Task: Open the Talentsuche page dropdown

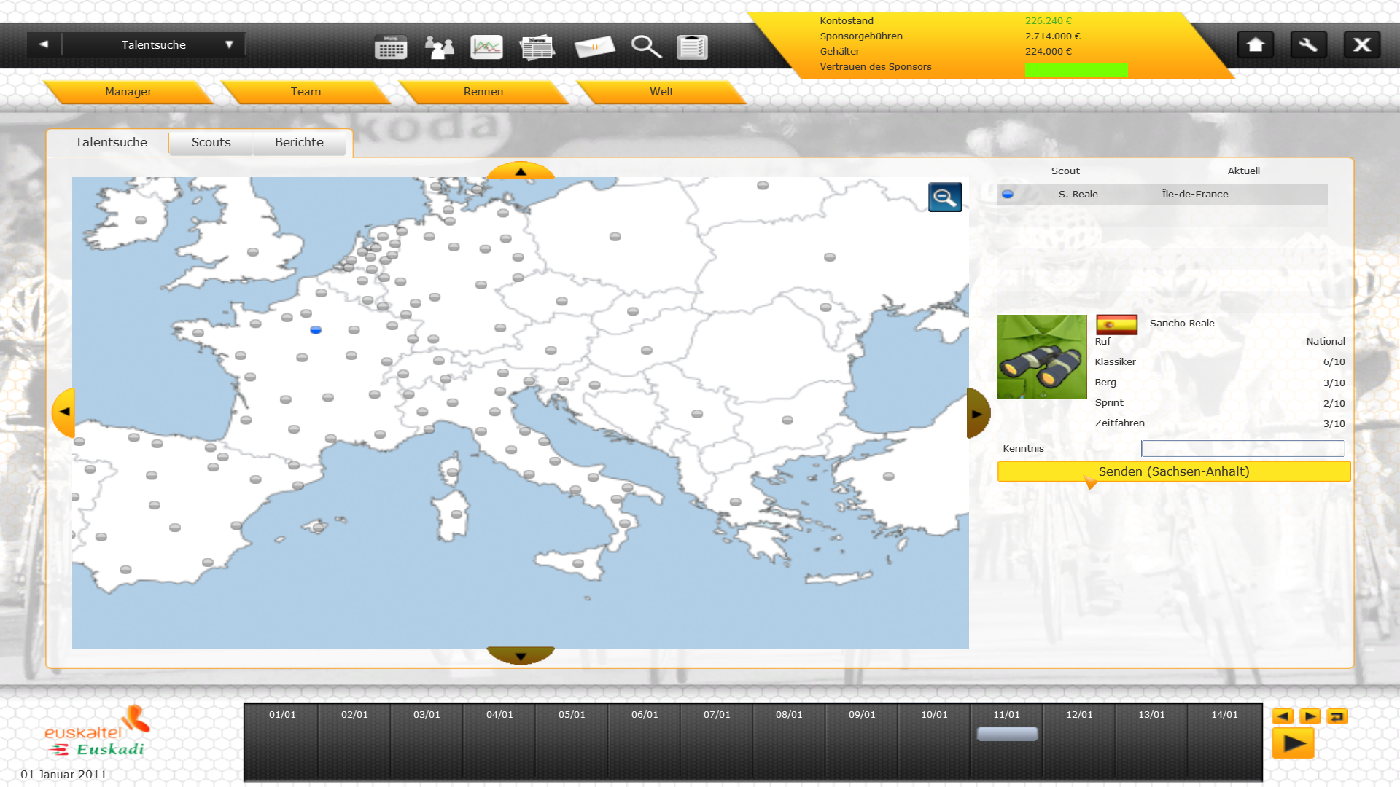Action: [228, 44]
